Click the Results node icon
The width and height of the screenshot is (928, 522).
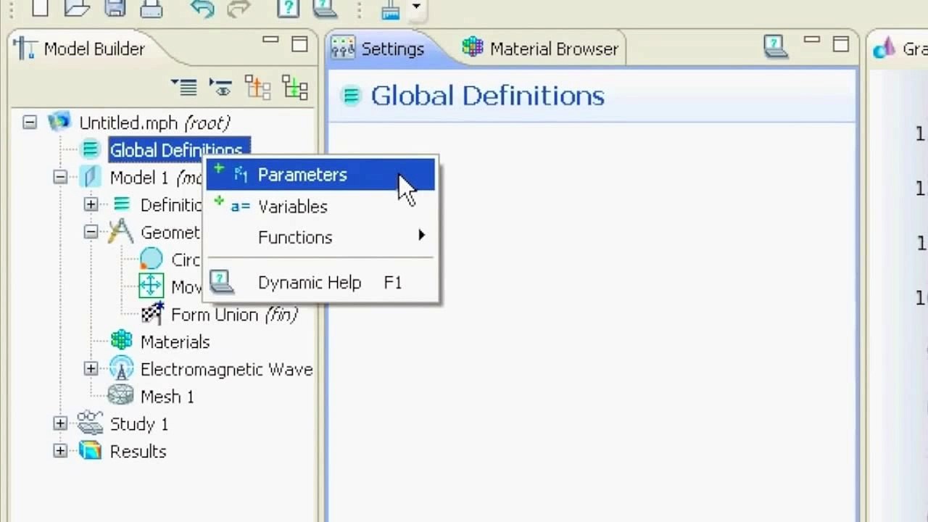(x=90, y=451)
